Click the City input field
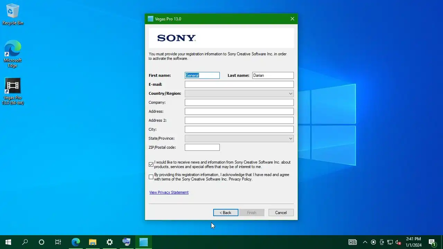 click(239, 129)
